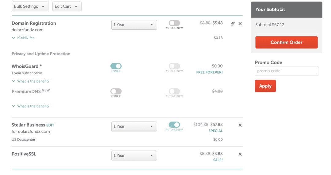The width and height of the screenshot is (331, 175).
Task: Focus the promo code input field
Action: pos(286,71)
